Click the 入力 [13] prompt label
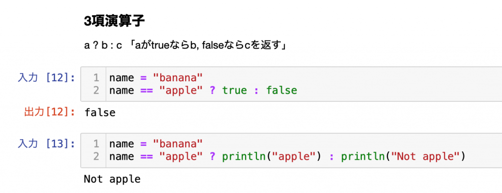This screenshot has width=502, height=193. pos(47,144)
